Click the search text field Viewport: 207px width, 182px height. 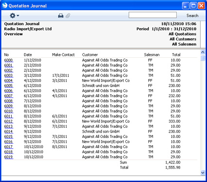153,15
